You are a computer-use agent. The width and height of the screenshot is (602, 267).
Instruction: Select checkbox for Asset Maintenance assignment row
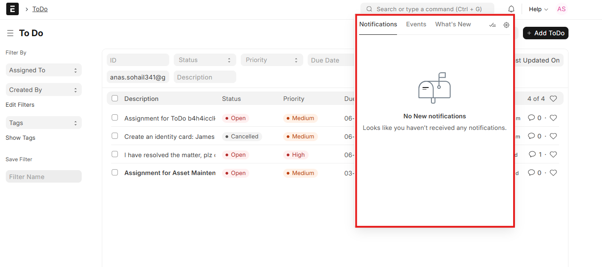(x=115, y=172)
